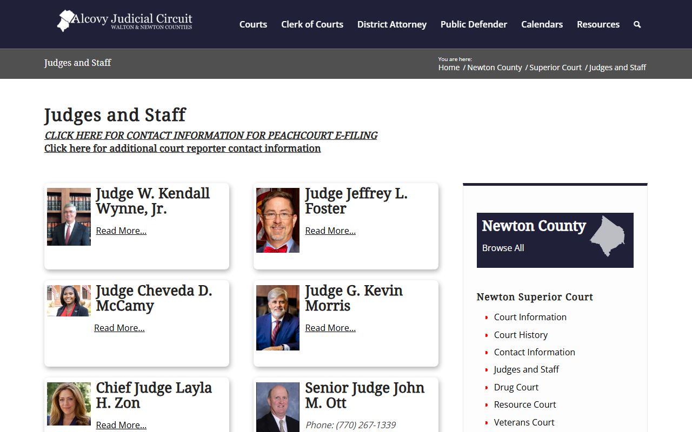Open Court Information in sidebar
692x432 pixels.
[530, 317]
